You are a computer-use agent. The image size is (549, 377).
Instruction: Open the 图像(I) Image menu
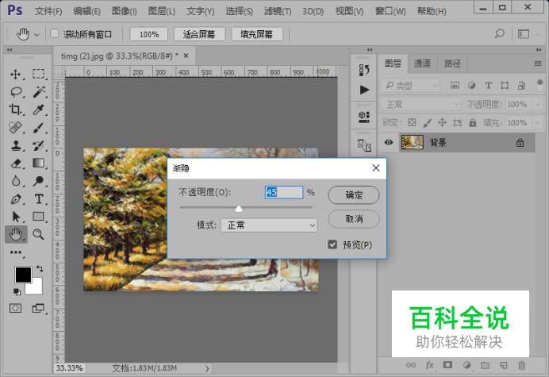coord(125,11)
